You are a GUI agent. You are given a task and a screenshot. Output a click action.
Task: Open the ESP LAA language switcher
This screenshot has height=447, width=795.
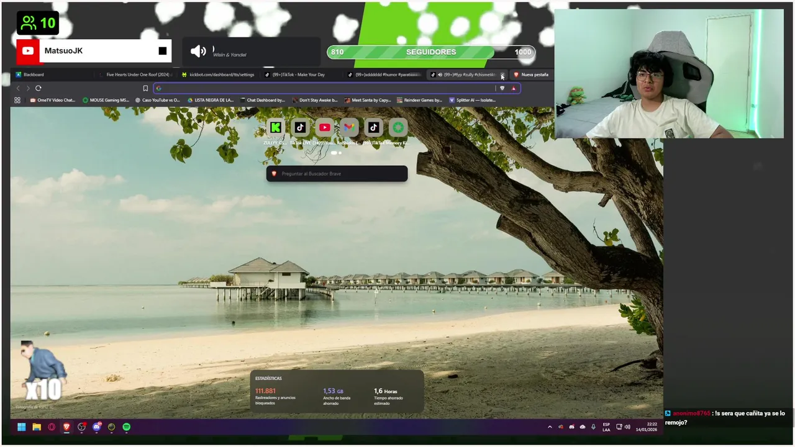606,427
